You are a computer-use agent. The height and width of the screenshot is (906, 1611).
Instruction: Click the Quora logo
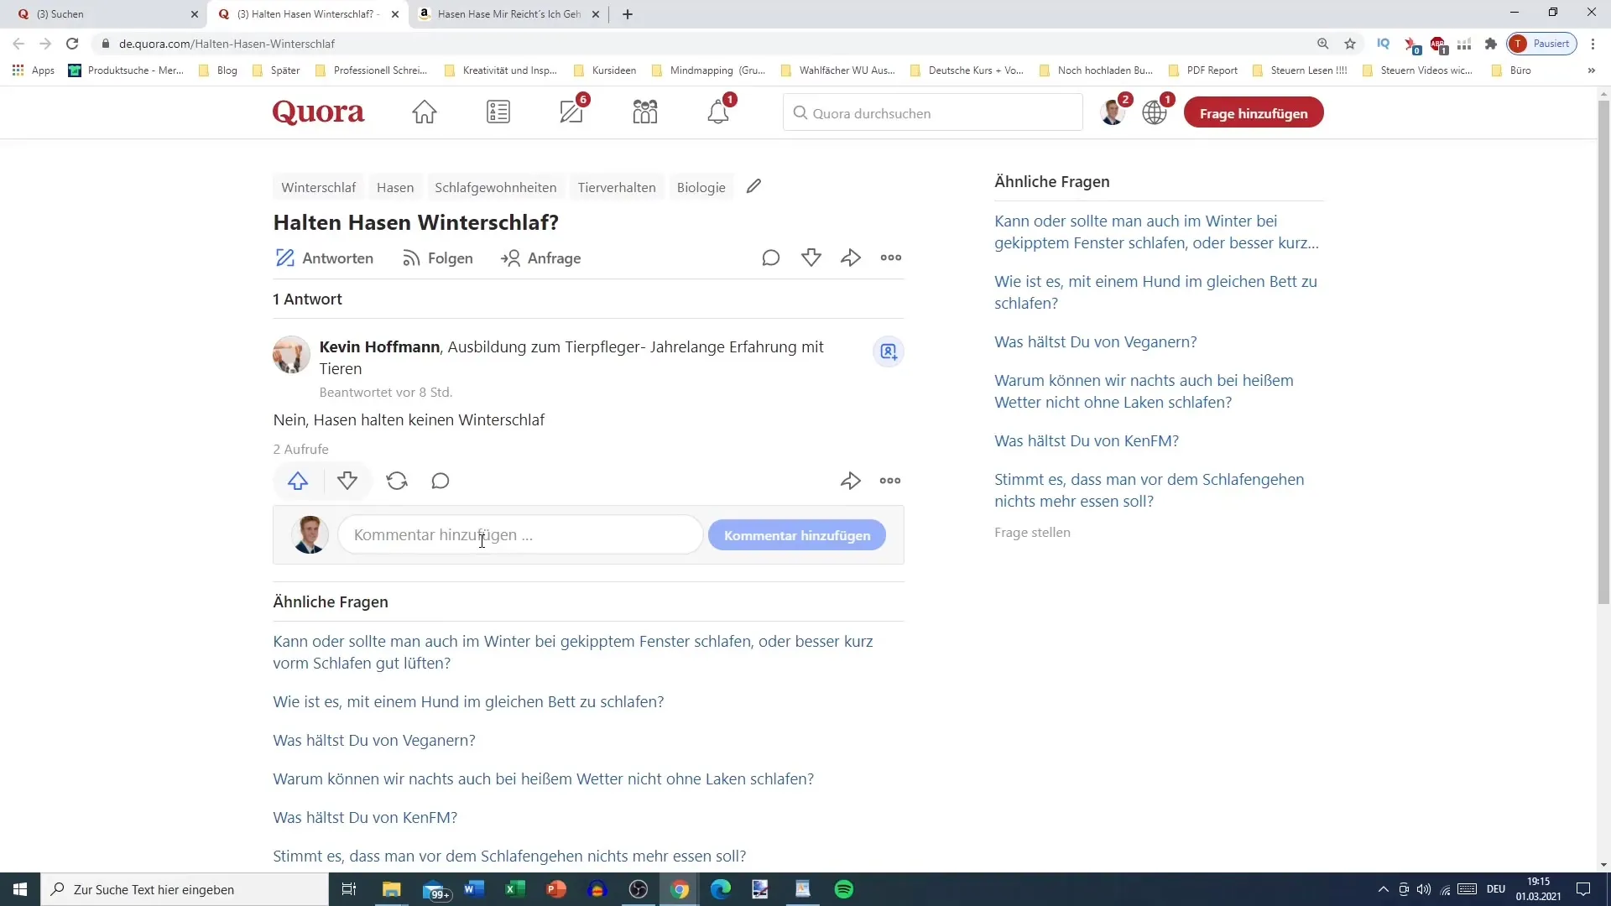(319, 112)
